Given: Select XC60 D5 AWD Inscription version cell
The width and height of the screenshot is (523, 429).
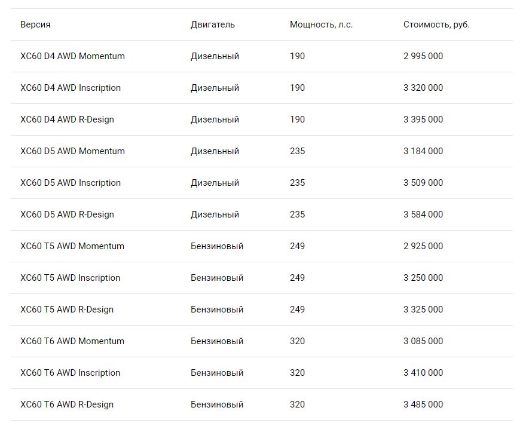Looking at the screenshot, I should click(71, 183).
